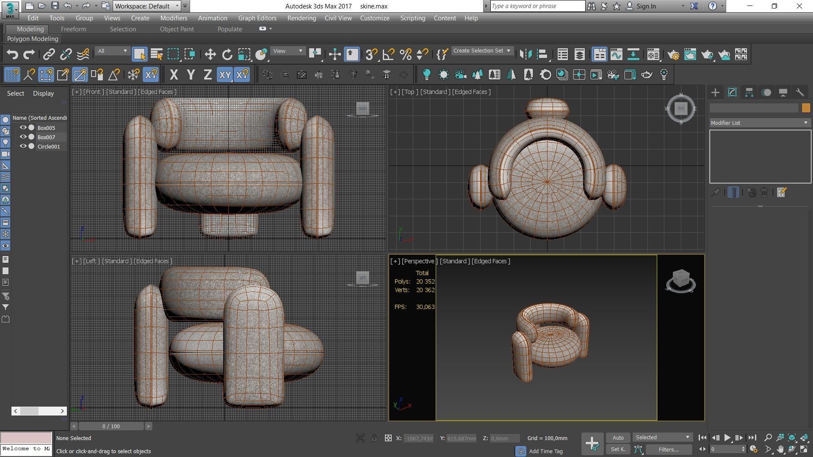Click the Auto key button
This screenshot has width=813, height=457.
tap(618, 438)
